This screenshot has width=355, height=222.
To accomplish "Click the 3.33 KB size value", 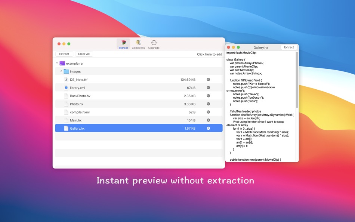I will [x=189, y=104].
